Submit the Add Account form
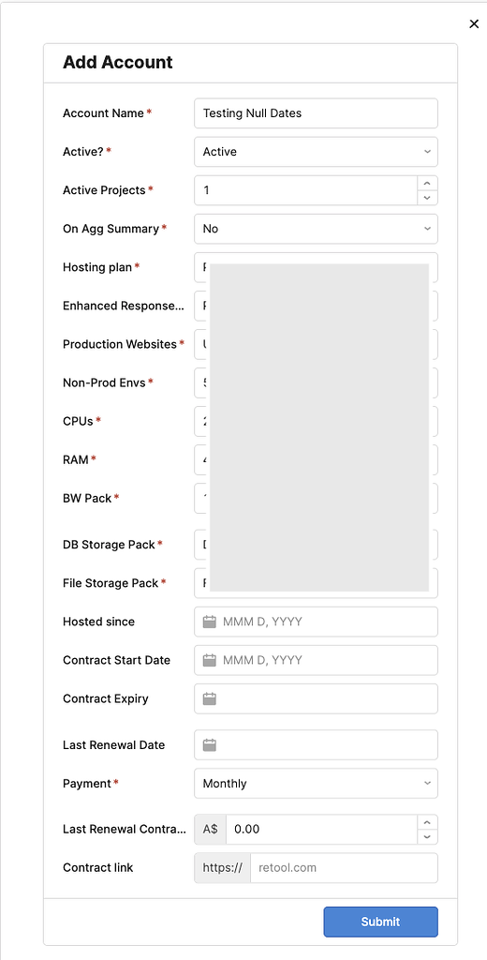Screen dimensions: 487x960 point(380,922)
